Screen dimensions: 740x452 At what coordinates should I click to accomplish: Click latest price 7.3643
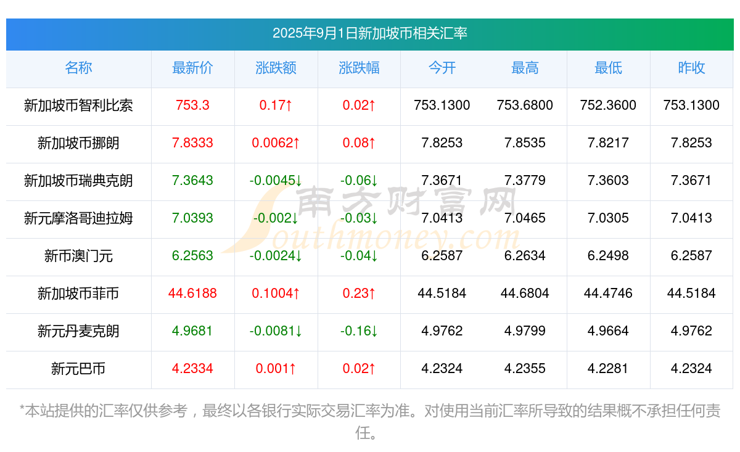[x=192, y=181]
